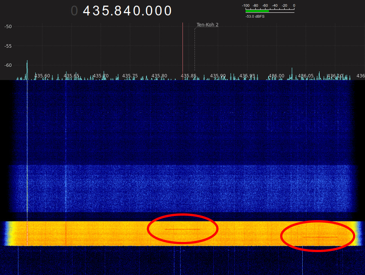365x275 pixels.
Task: Click the dashed Ten-Koh 2 bookmark line
Action: pos(195,49)
